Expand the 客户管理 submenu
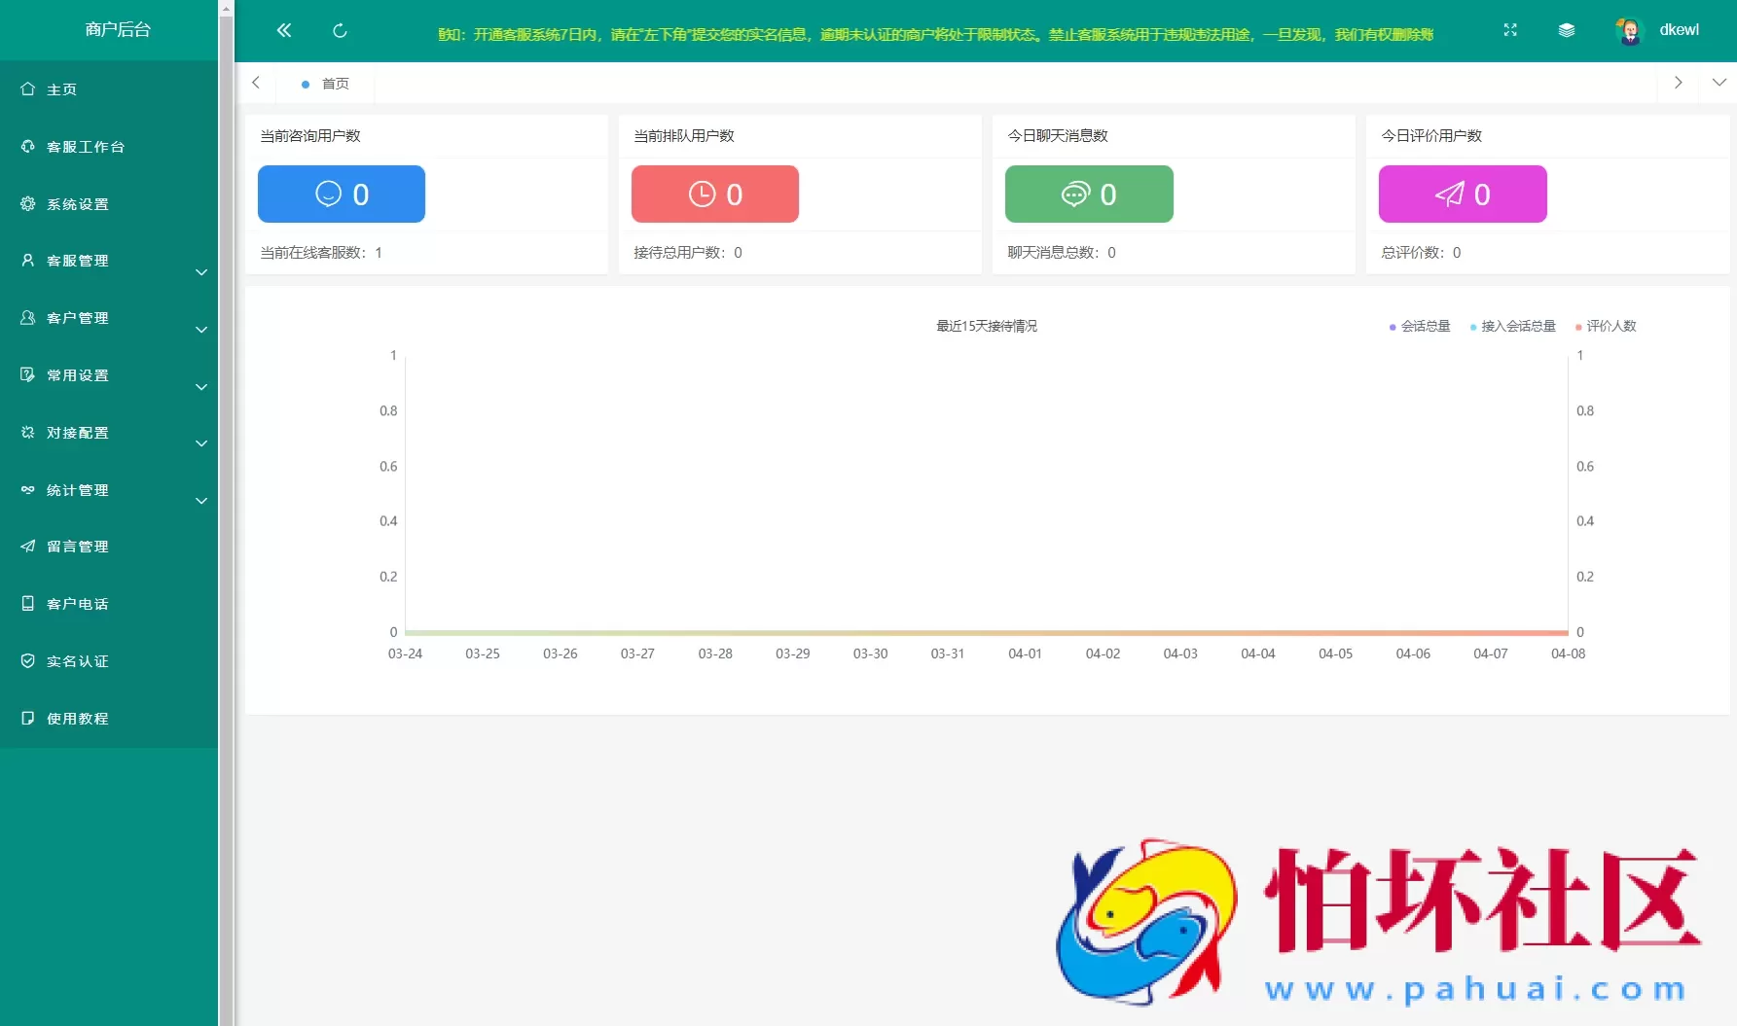Viewport: 1737px width, 1026px height. point(109,319)
